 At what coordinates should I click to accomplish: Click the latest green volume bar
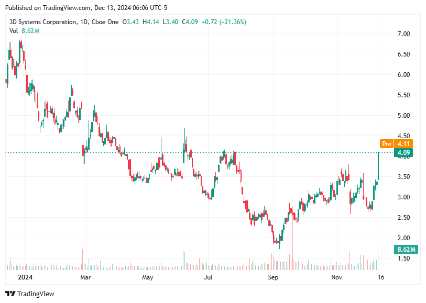pos(378,260)
